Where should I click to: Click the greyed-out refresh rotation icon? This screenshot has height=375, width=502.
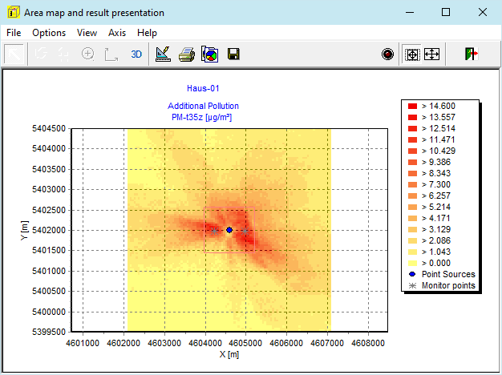41,54
